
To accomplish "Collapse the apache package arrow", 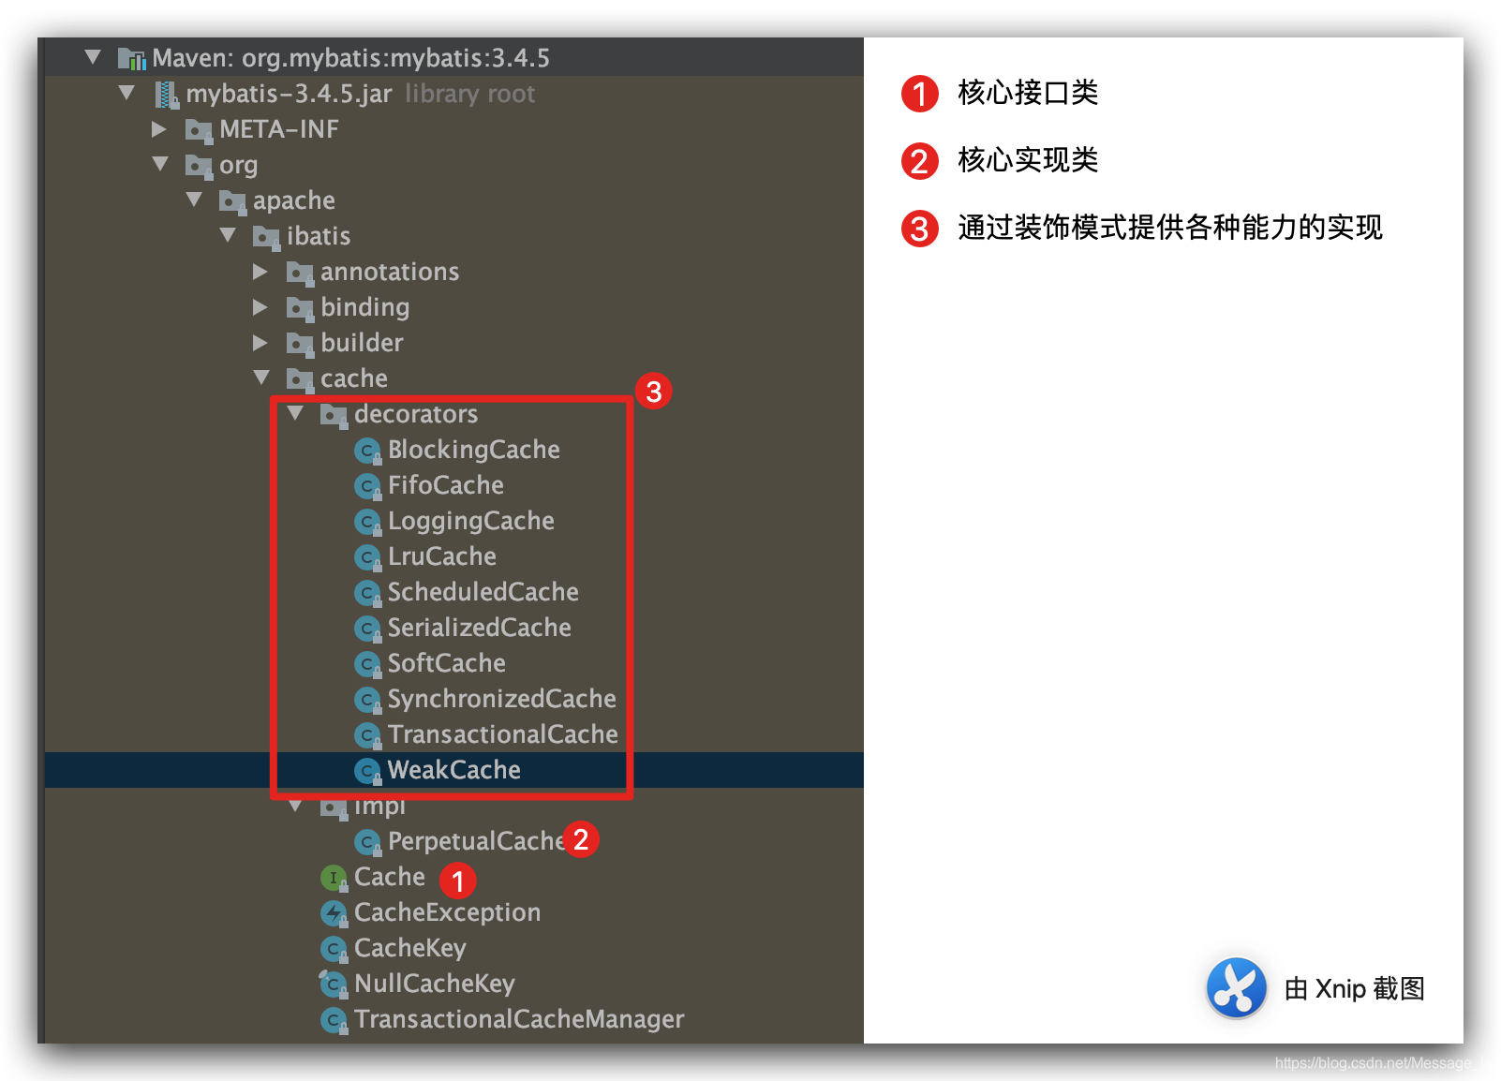I will coord(194,200).
